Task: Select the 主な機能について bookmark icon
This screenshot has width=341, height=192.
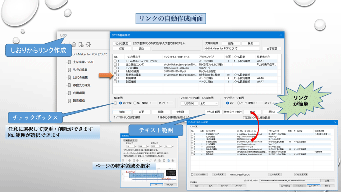Action: [x=69, y=62]
